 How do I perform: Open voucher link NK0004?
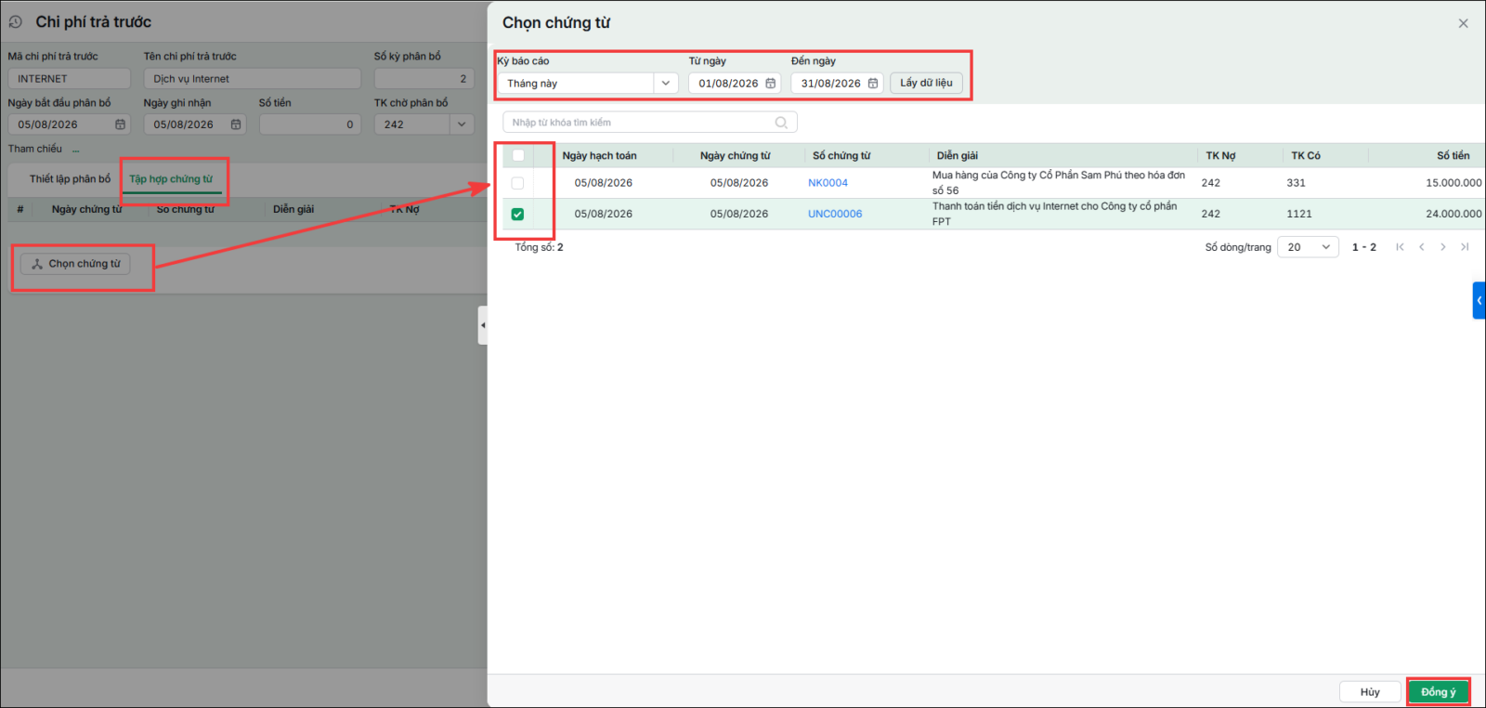coord(828,183)
